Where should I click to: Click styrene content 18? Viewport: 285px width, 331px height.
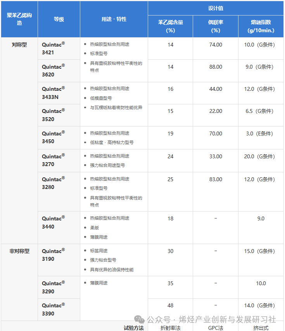[171, 219]
